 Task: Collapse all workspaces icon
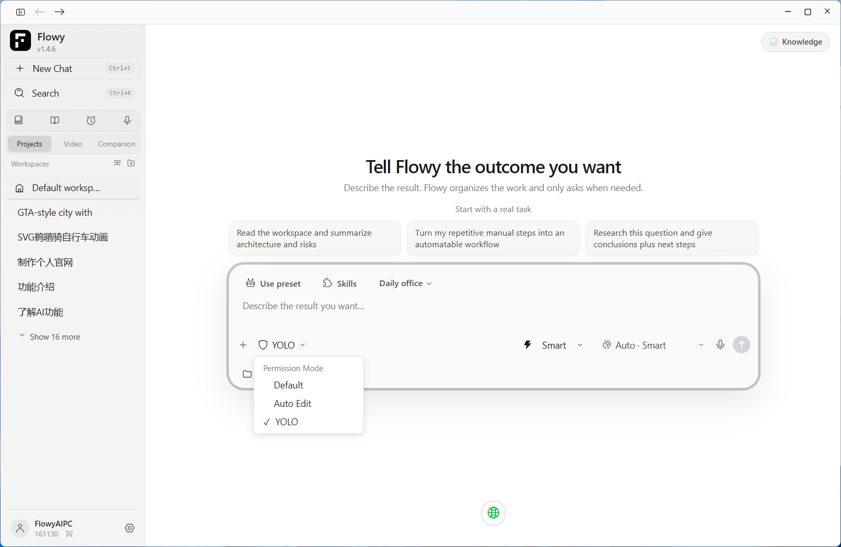117,163
